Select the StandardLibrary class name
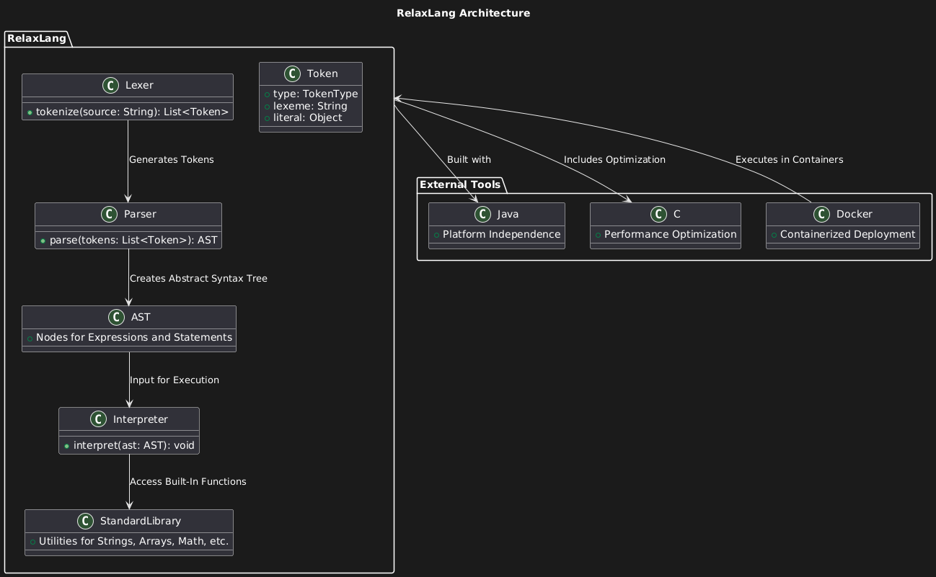Screen dimensions: 936x577 tap(141, 521)
